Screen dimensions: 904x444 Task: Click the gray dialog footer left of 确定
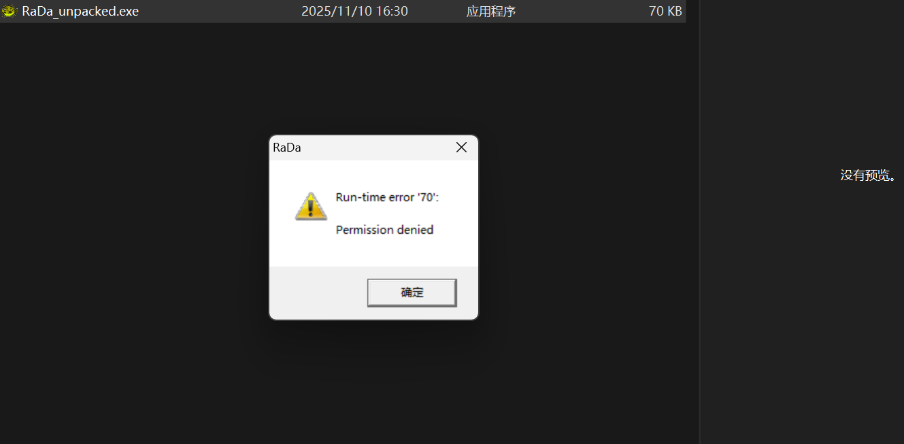pyautogui.click(x=318, y=292)
